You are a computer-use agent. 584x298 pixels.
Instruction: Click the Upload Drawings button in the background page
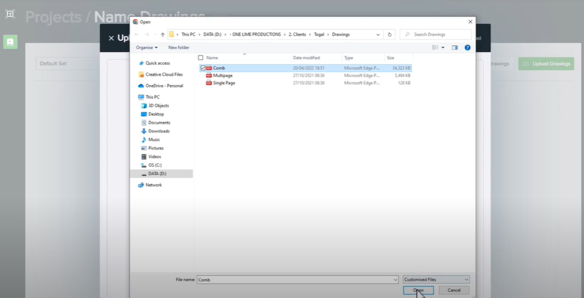tap(546, 64)
